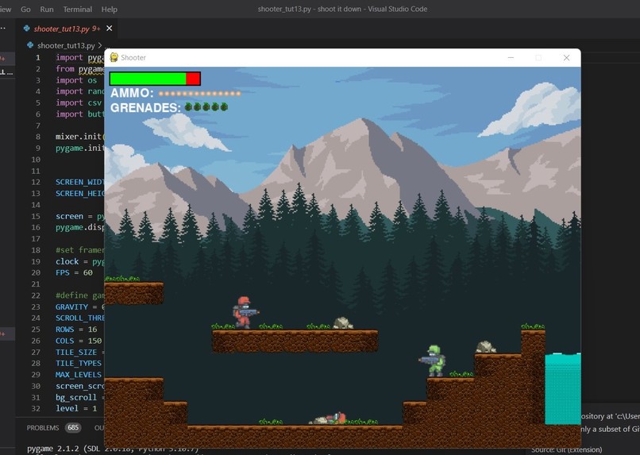Click the '#define' comment on line 22
Screen dimensions: 640x455
[x=80, y=295]
